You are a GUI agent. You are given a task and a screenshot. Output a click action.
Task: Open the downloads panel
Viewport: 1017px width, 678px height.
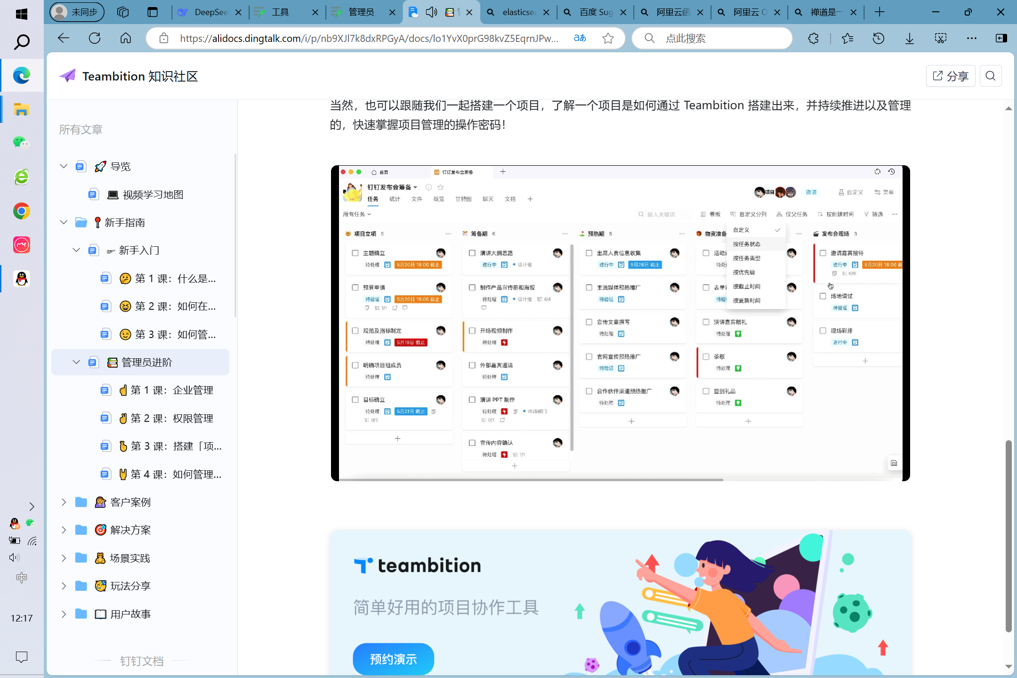click(910, 38)
